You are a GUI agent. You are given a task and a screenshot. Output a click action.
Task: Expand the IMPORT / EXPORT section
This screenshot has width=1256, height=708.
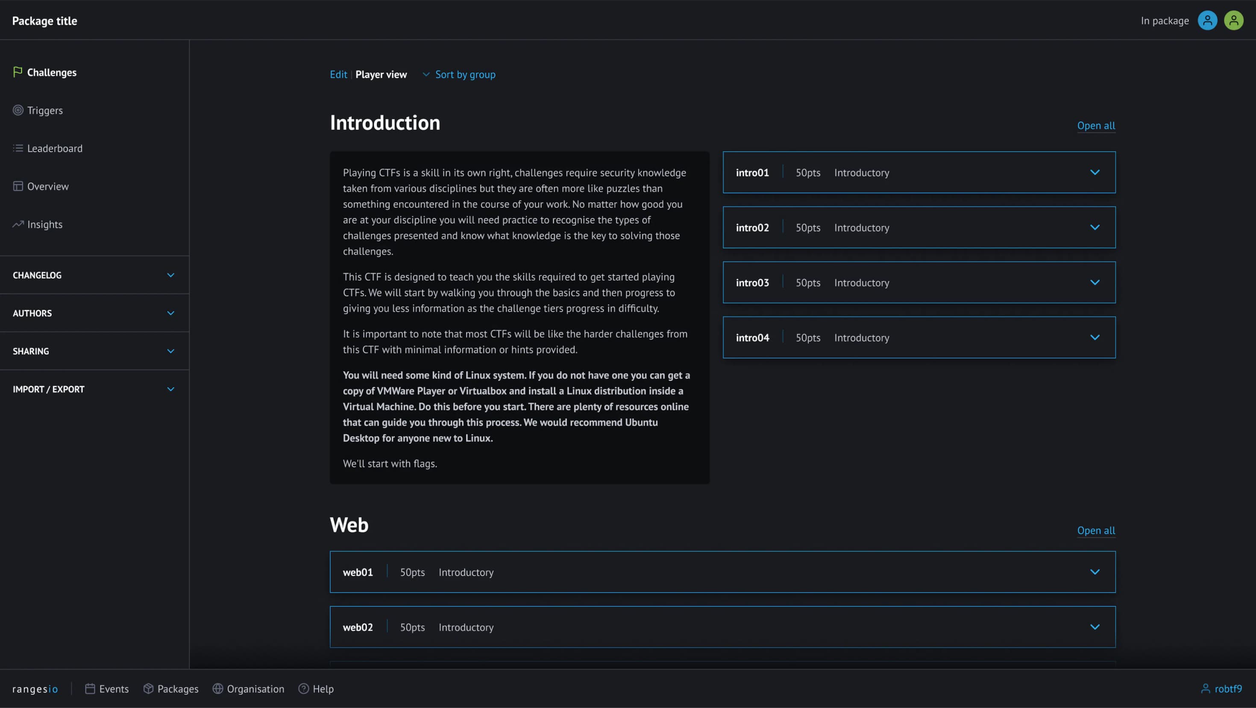click(x=170, y=389)
